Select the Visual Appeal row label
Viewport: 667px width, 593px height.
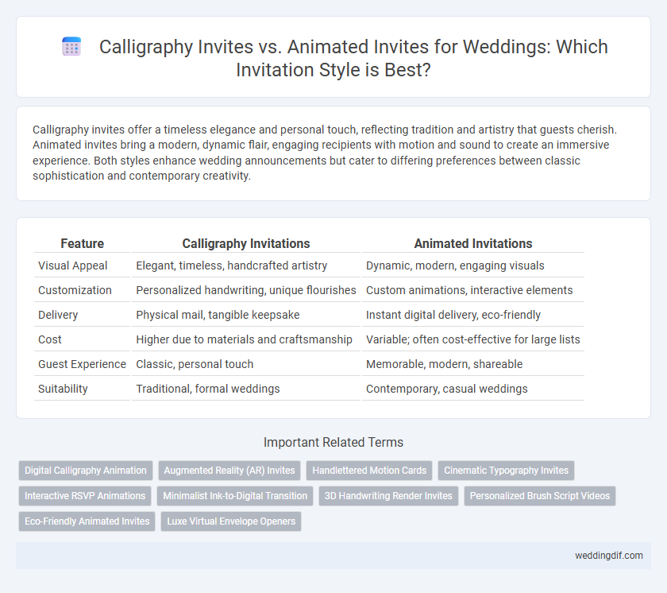click(x=73, y=265)
